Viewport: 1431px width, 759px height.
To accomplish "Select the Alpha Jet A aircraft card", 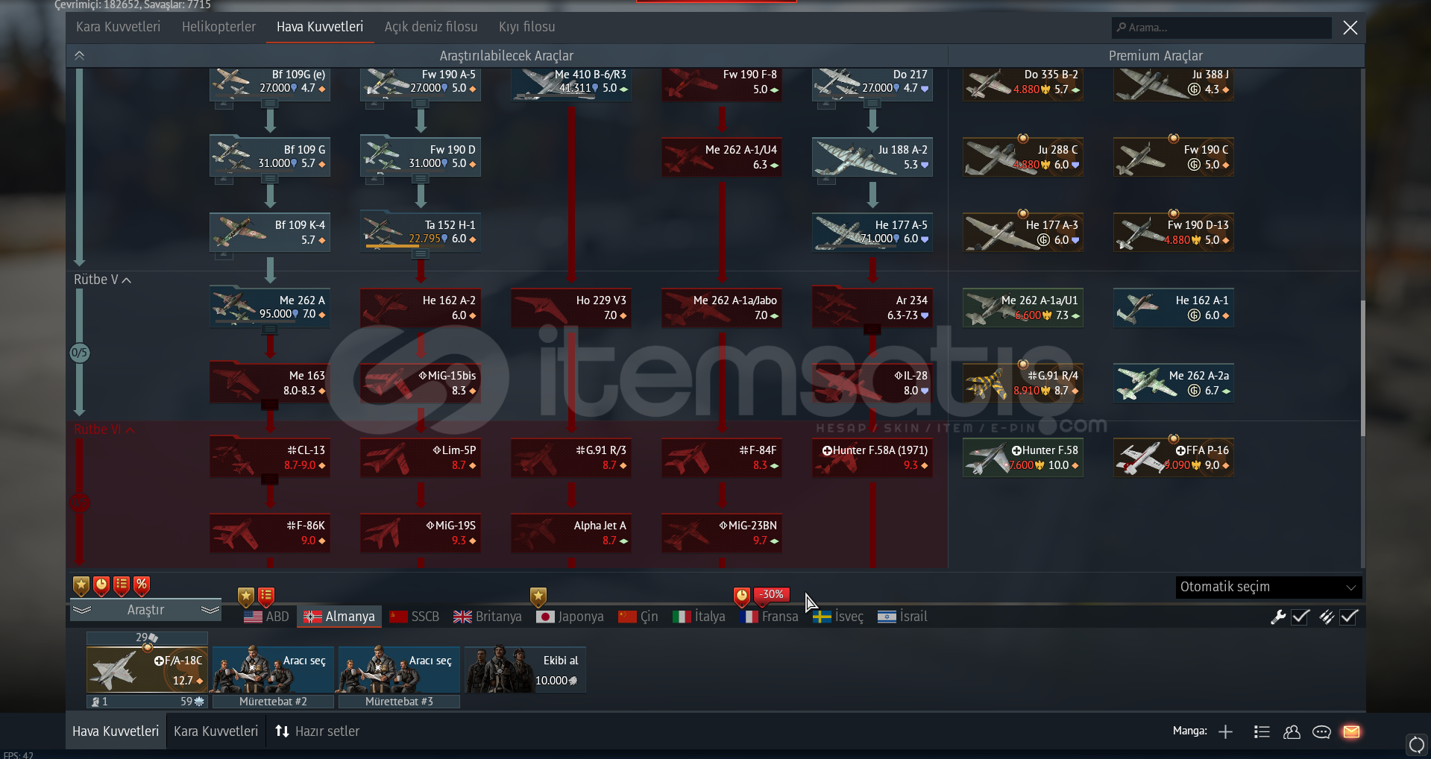I will pyautogui.click(x=571, y=532).
